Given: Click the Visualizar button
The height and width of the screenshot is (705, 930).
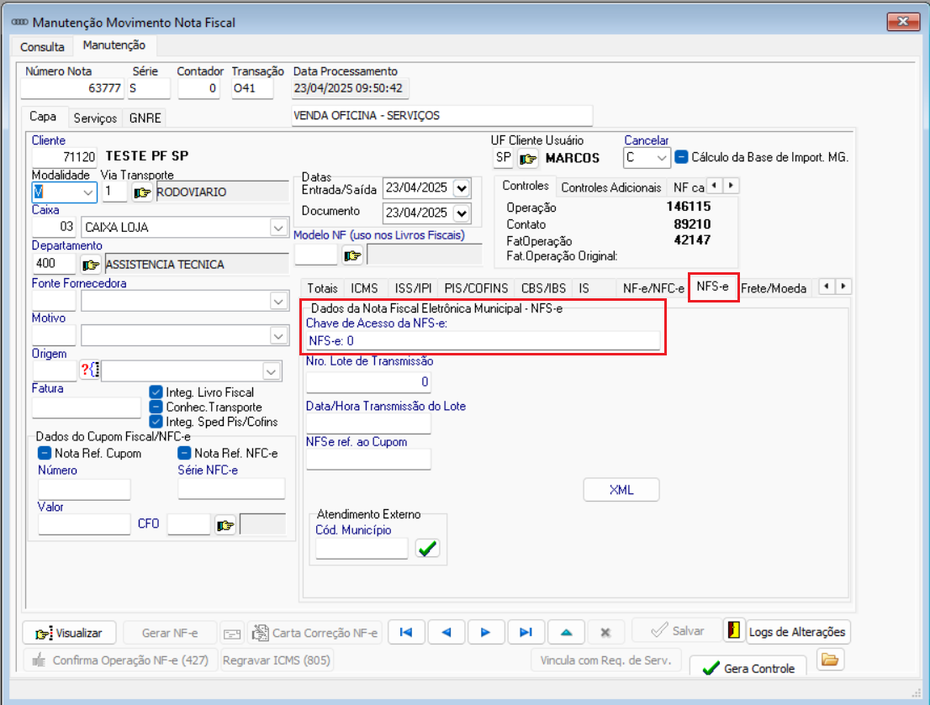Looking at the screenshot, I should 70,633.
